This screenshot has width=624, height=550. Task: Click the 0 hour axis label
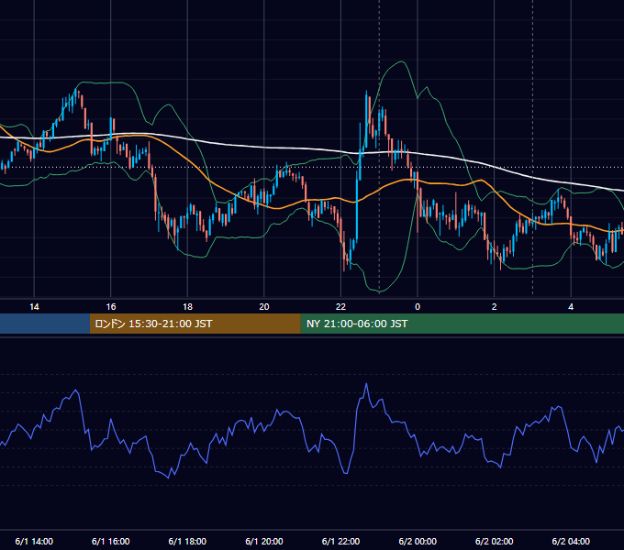418,307
